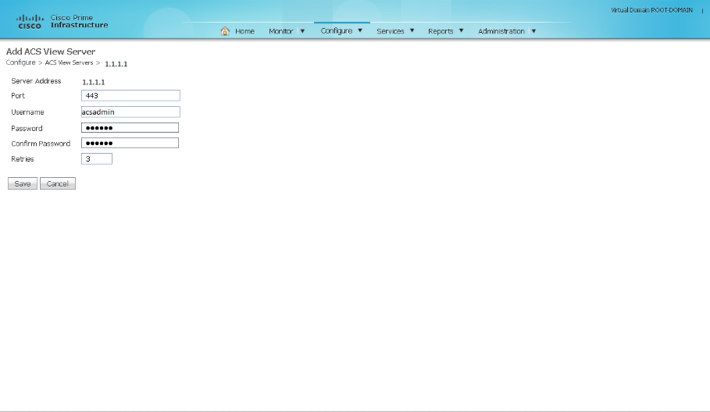
Task: Open the Configure menu
Action: 337,30
